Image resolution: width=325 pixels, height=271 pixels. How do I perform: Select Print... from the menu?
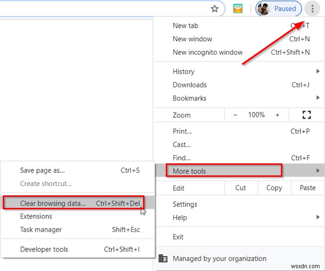coord(239,131)
